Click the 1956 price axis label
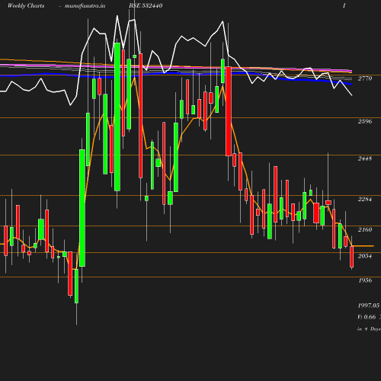The width and height of the screenshot is (381, 381). click(365, 280)
